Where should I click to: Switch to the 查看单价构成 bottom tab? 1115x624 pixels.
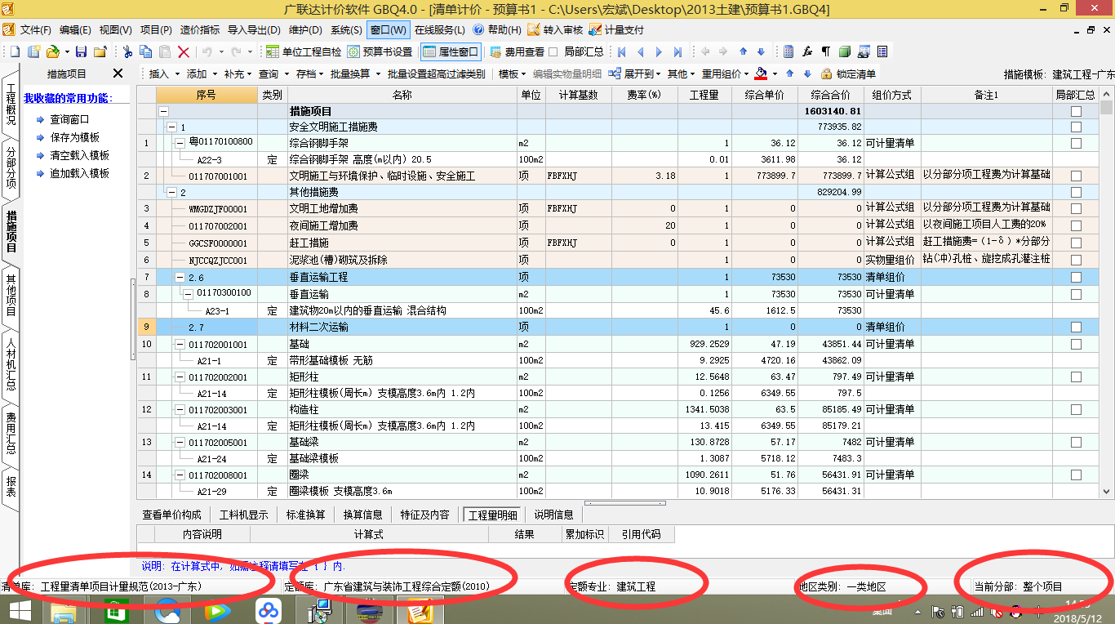point(171,515)
